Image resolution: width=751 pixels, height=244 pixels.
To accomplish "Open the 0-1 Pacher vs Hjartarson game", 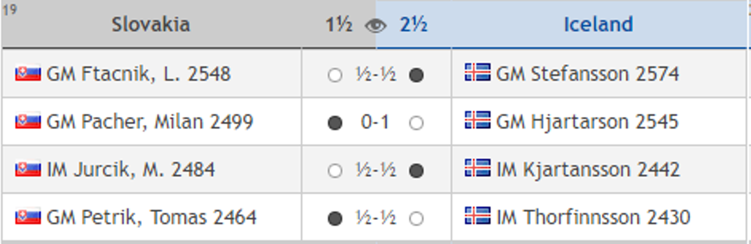I will [x=375, y=122].
